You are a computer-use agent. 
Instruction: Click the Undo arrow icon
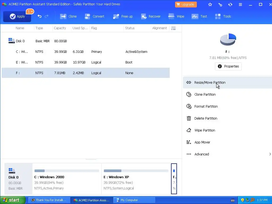pos(40,16)
